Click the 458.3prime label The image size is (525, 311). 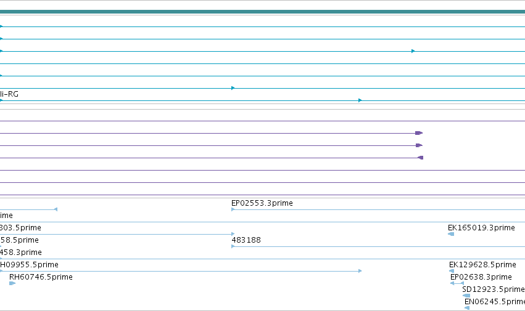(21, 252)
